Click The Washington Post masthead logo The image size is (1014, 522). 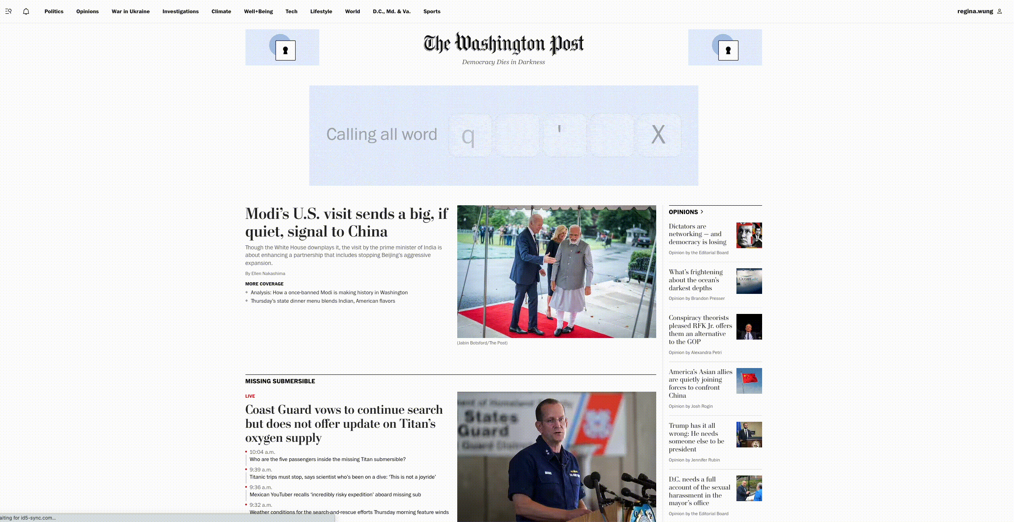point(503,44)
